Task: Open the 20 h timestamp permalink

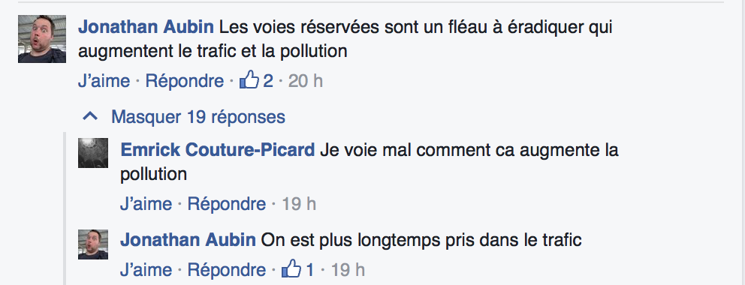Action: 306,81
